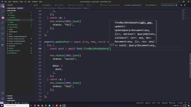The height and width of the screenshot is (107, 191).
Task: Open the Explorer view in activity bar
Action: (x=3, y=6)
